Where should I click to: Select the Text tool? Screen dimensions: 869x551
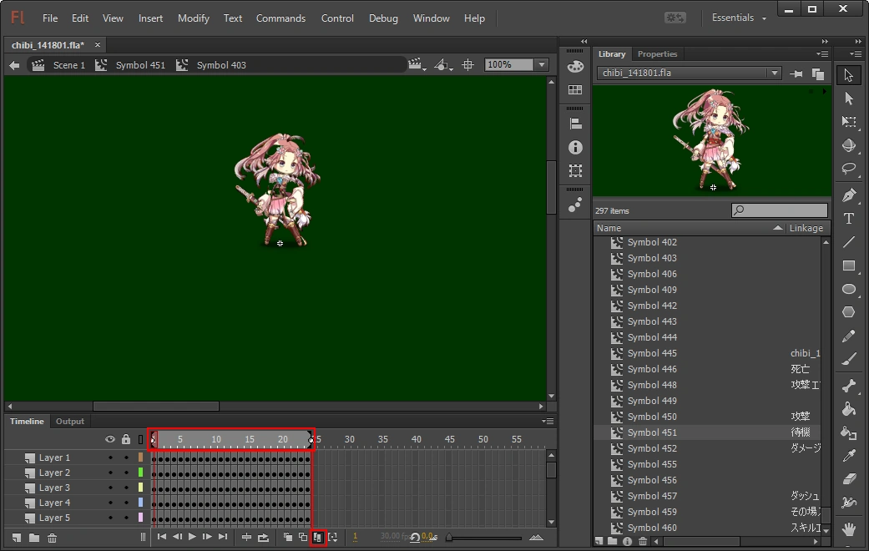coord(849,219)
